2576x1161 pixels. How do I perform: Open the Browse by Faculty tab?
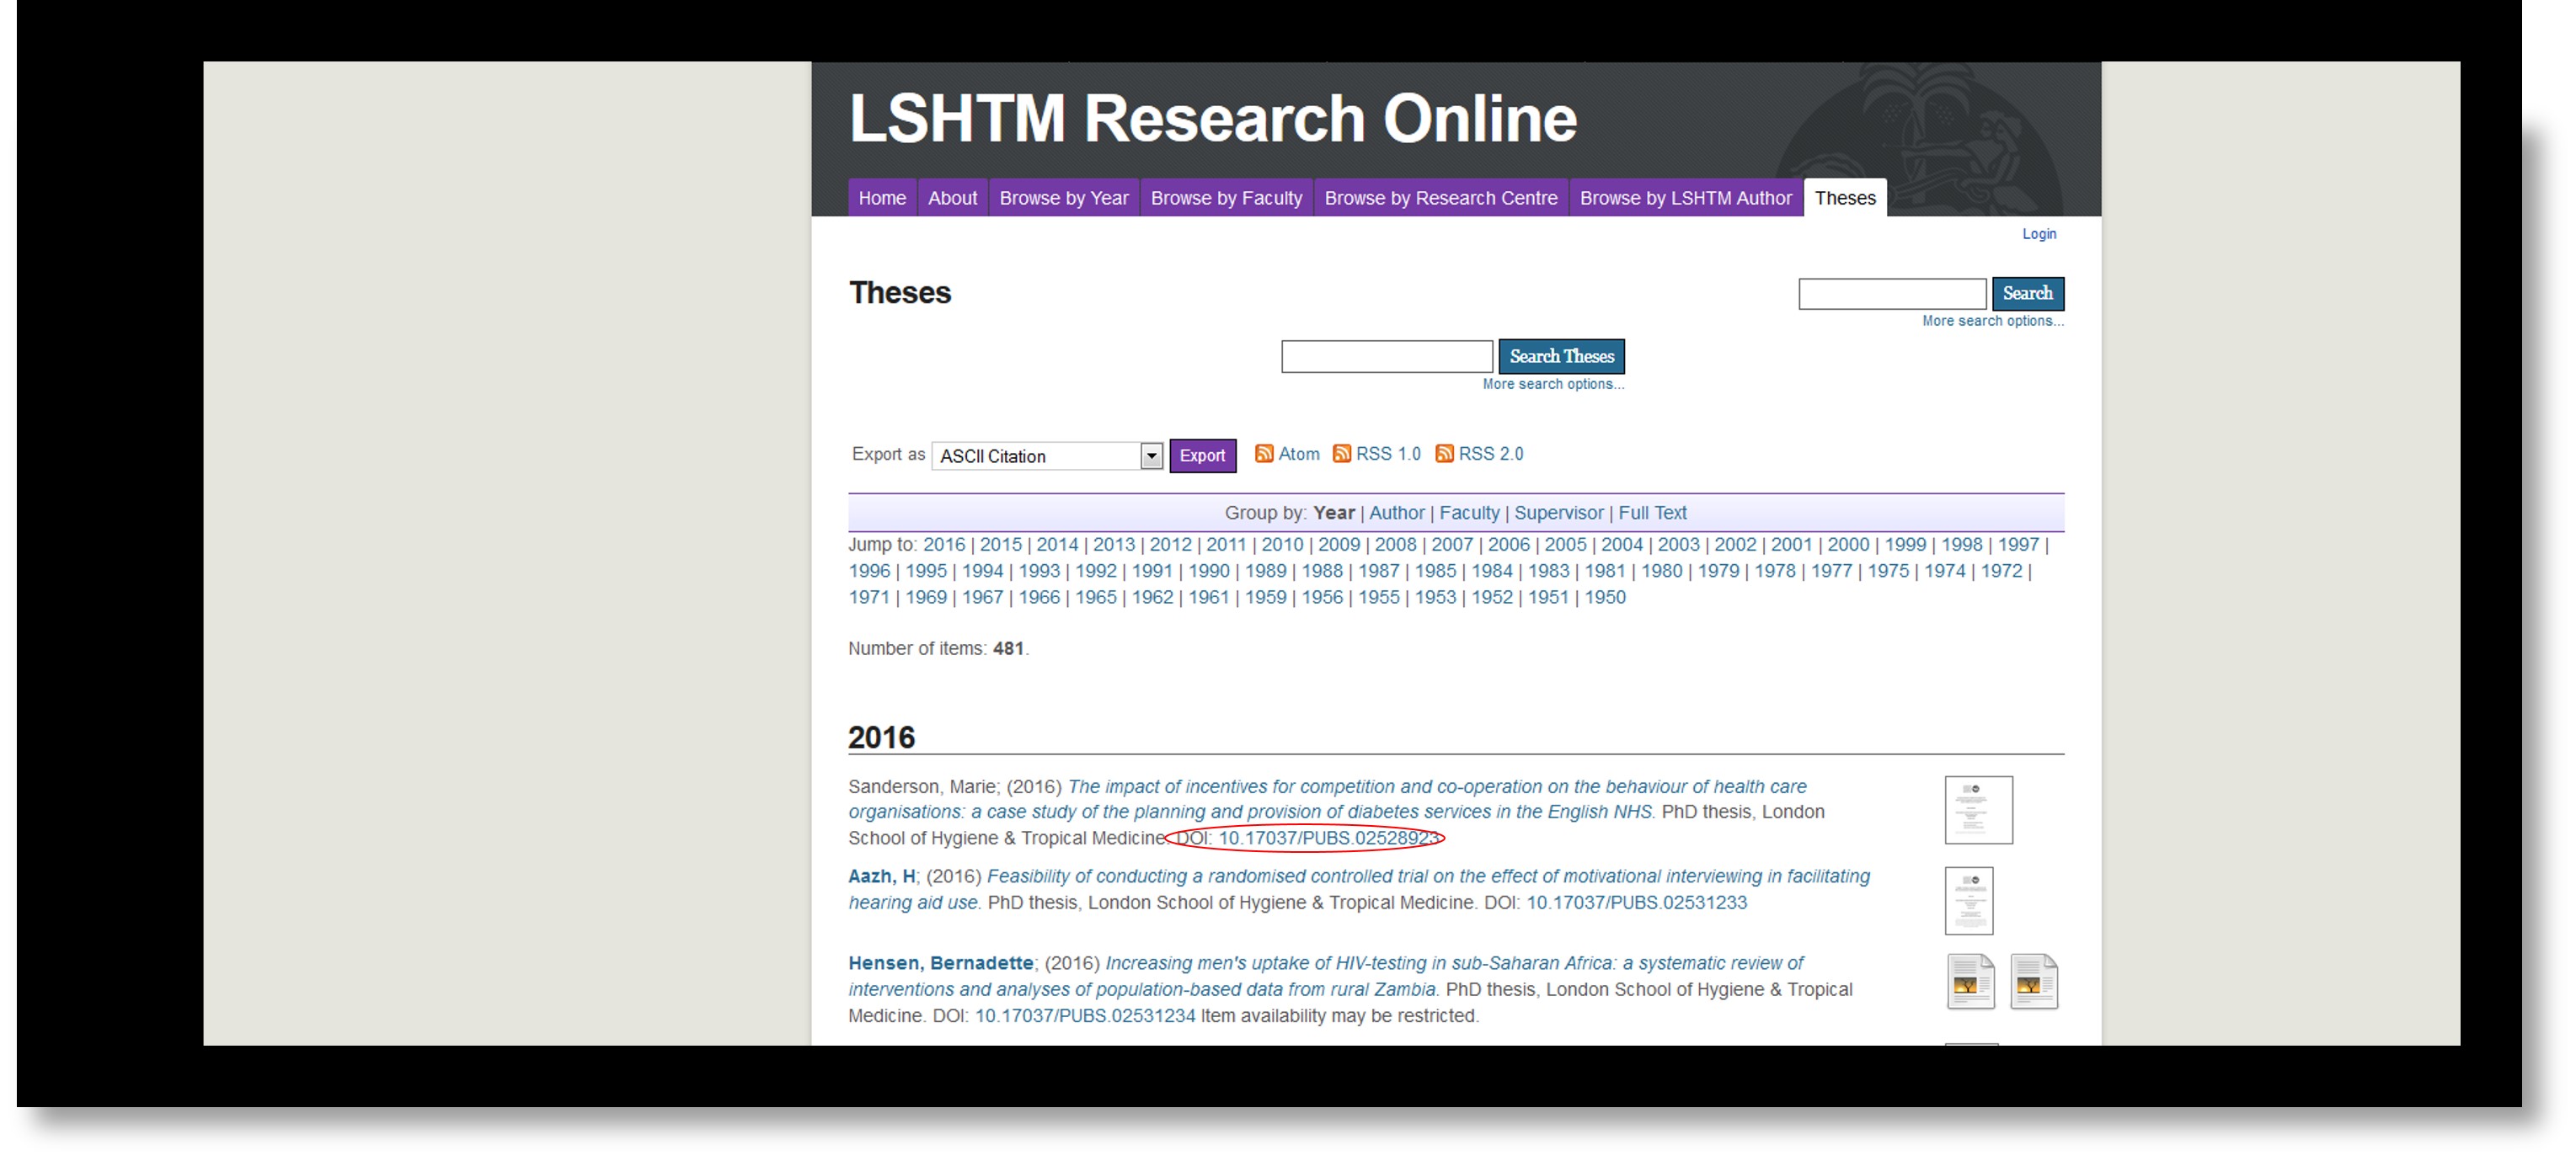click(1226, 198)
